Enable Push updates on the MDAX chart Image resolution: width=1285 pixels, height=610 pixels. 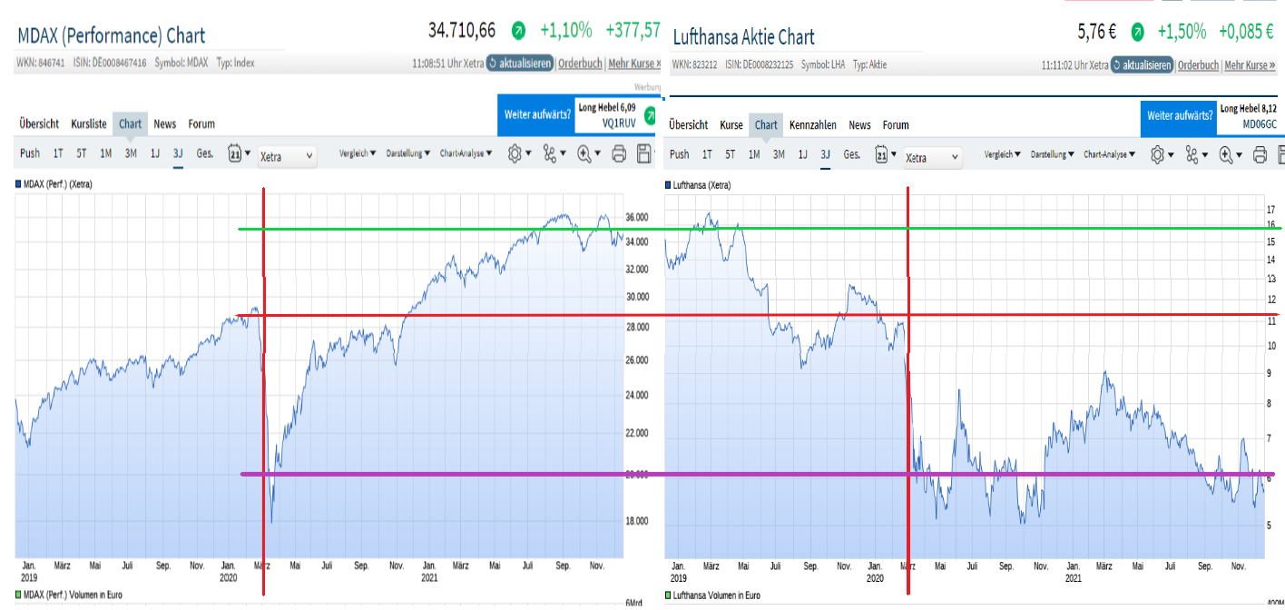(x=30, y=154)
